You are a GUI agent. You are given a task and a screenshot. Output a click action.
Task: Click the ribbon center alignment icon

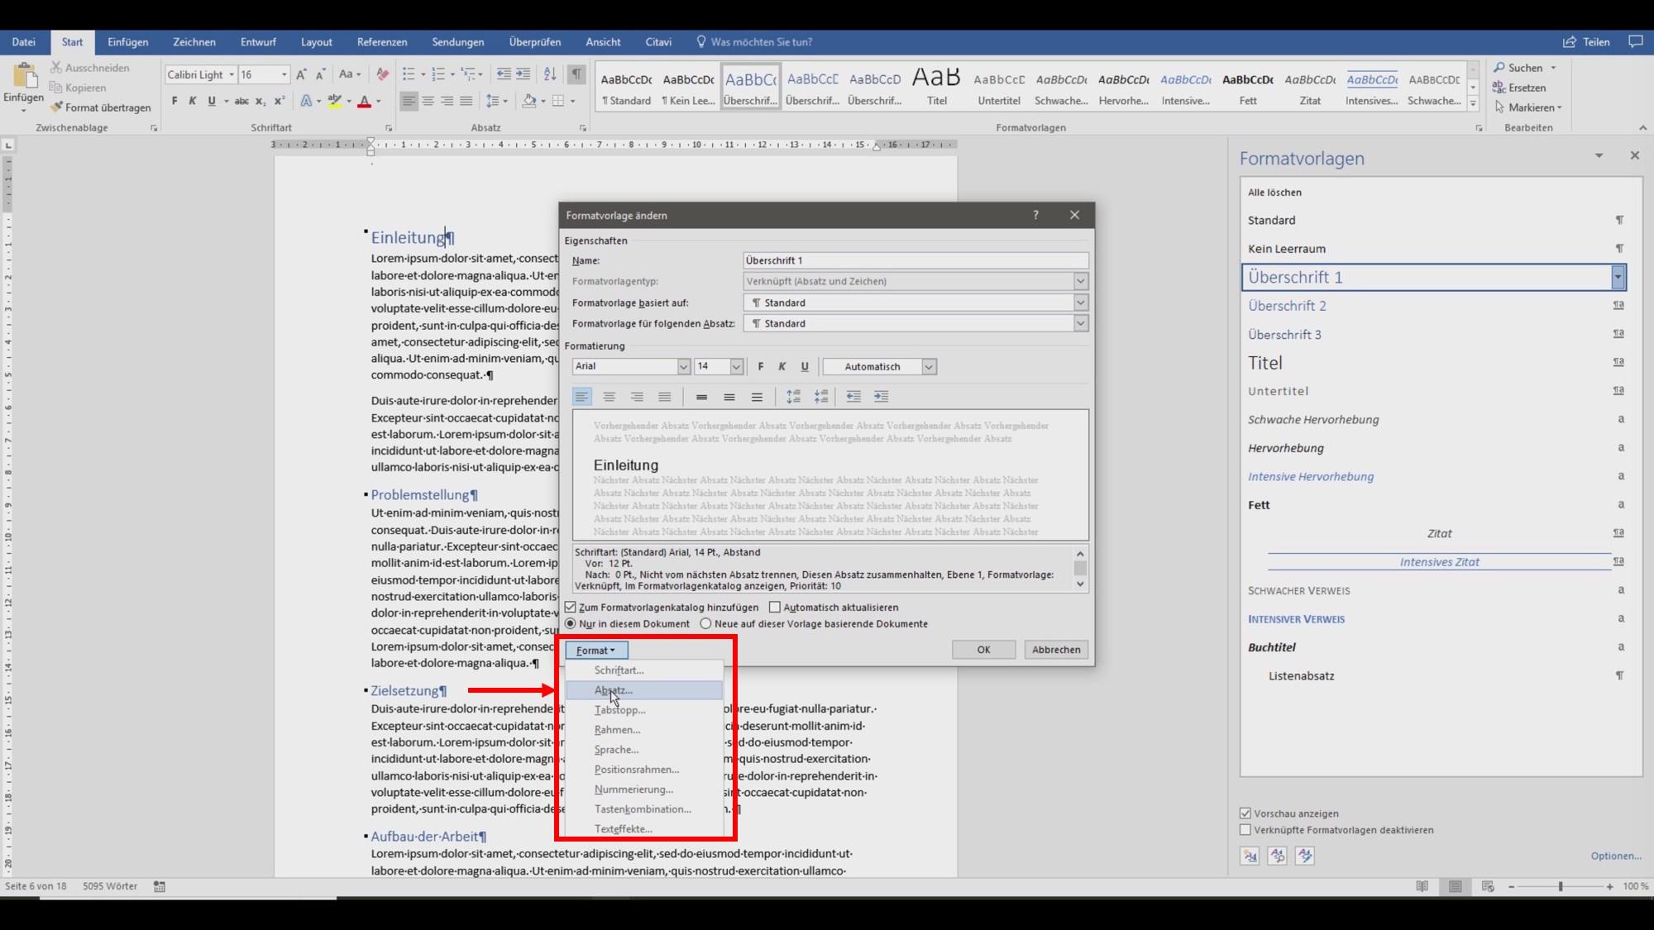point(428,101)
